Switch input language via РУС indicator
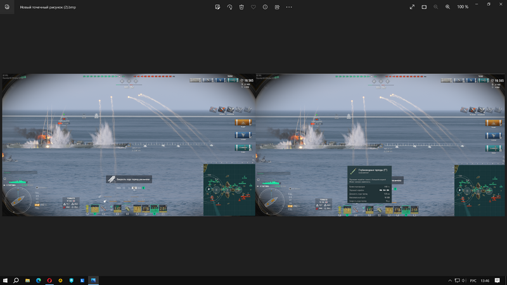 coord(473,280)
